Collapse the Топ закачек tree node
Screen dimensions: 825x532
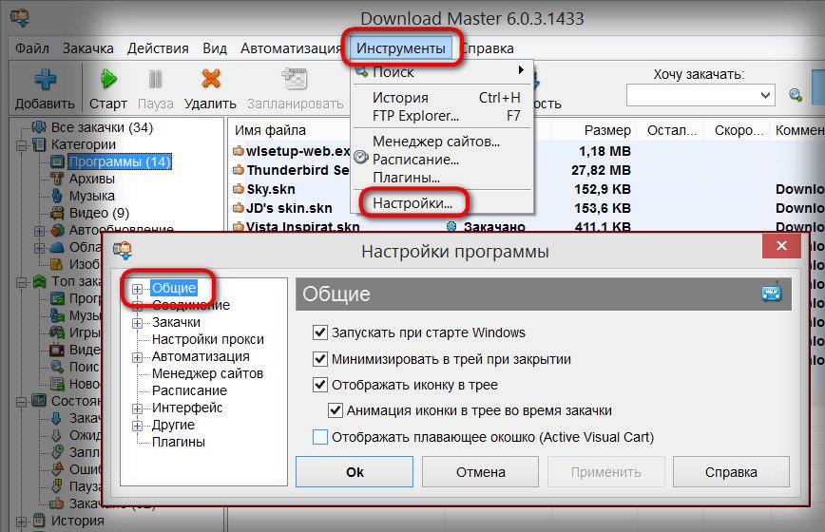coord(22,282)
